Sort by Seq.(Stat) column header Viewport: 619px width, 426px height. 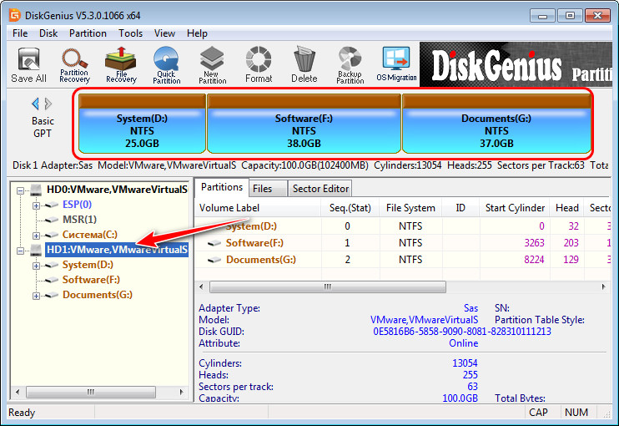pyautogui.click(x=350, y=208)
